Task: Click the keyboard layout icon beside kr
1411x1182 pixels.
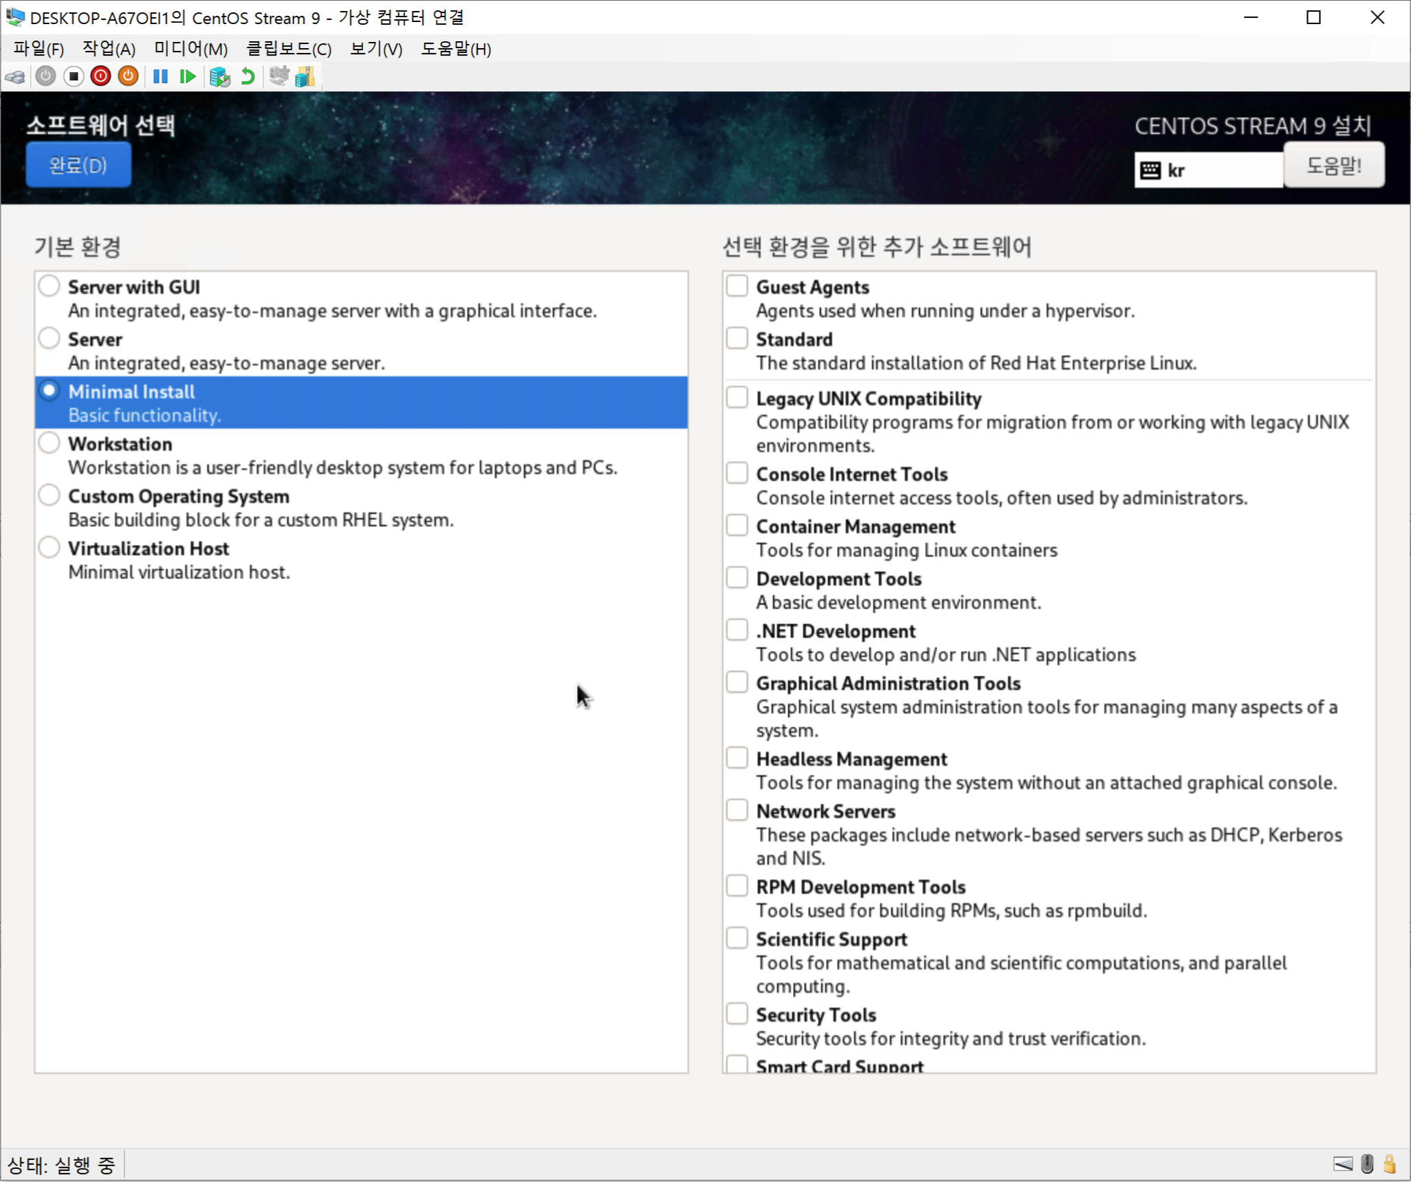Action: click(1150, 170)
